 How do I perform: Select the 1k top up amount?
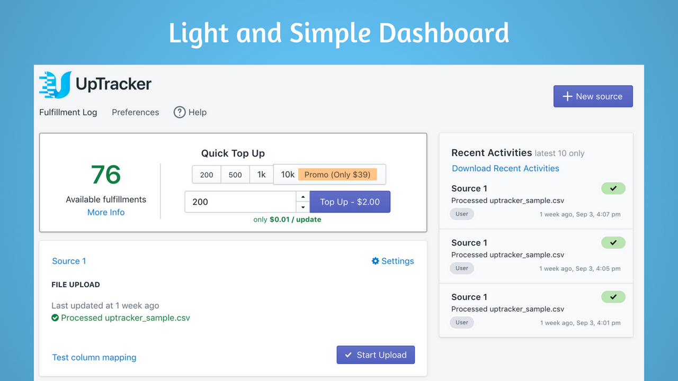pos(262,175)
